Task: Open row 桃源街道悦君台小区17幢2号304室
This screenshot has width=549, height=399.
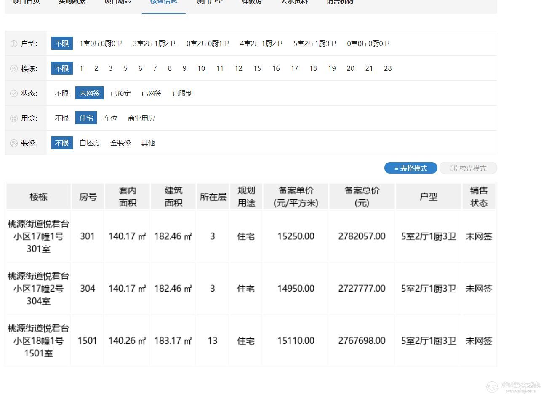Action: tap(251, 289)
